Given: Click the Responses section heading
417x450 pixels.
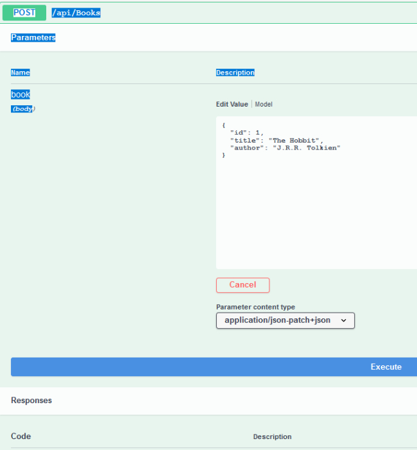Looking at the screenshot, I should pos(31,400).
